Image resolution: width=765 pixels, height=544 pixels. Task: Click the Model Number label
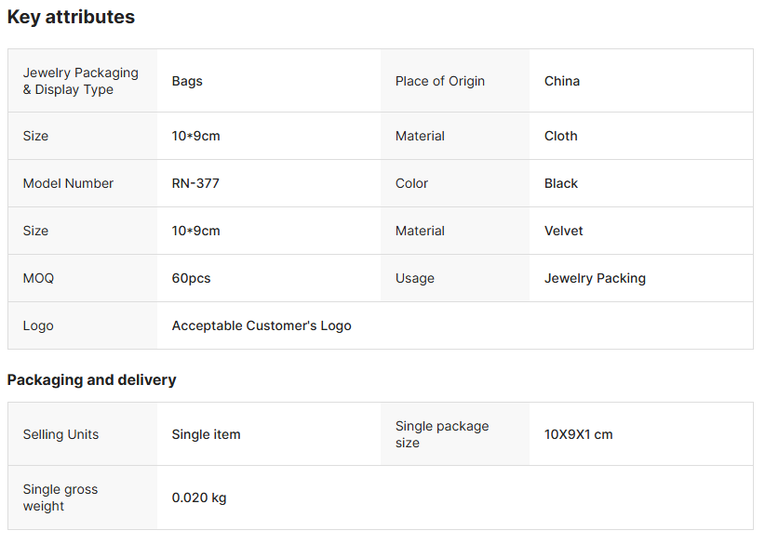(68, 183)
